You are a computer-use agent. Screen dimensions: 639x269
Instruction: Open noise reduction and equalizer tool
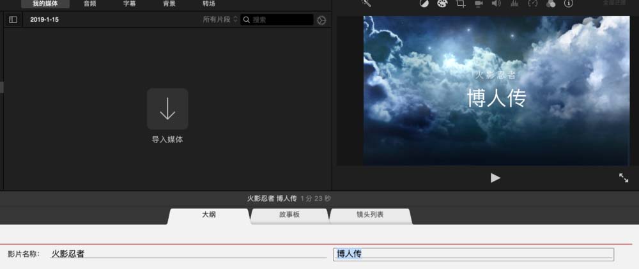point(514,3)
